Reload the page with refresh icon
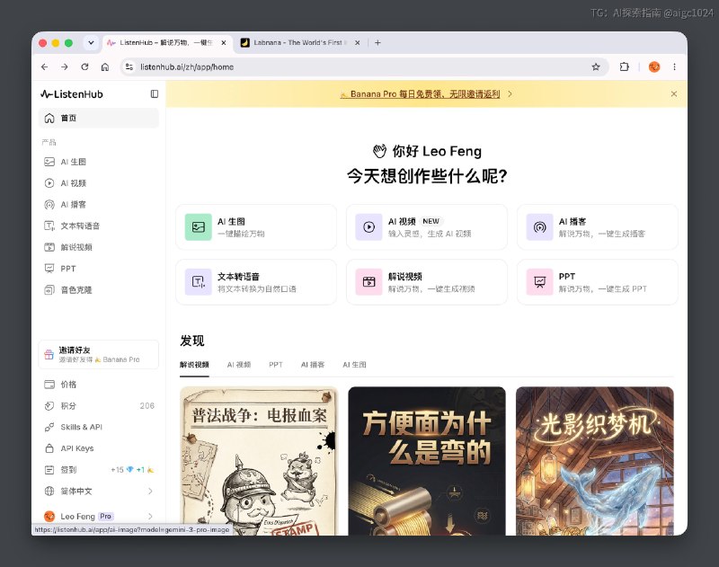Viewport: 719px width, 567px height. [x=84, y=66]
